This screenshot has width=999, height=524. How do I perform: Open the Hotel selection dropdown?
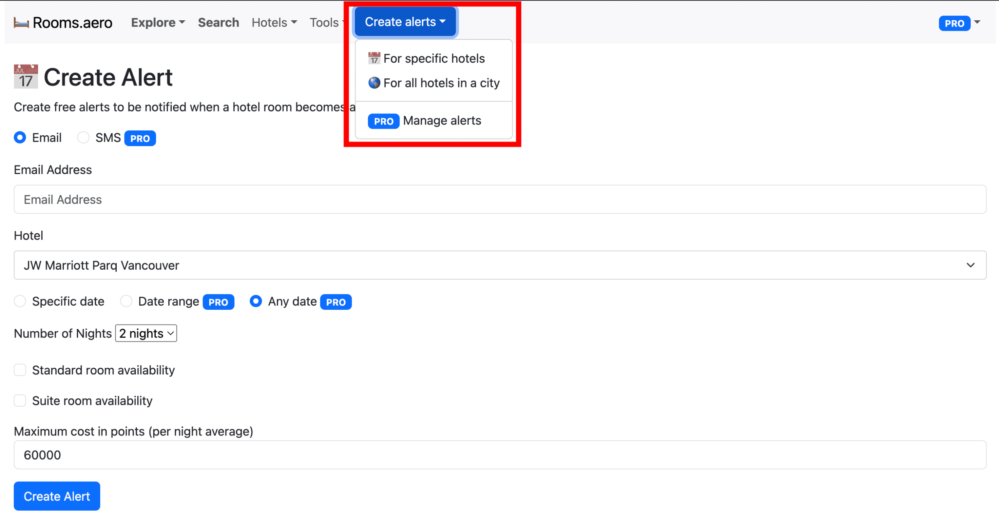click(x=500, y=265)
